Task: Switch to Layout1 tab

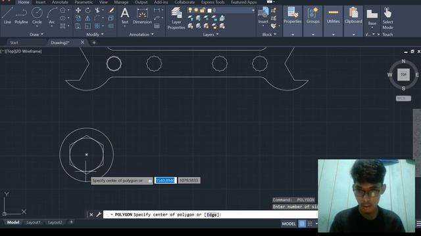Action: [34, 222]
